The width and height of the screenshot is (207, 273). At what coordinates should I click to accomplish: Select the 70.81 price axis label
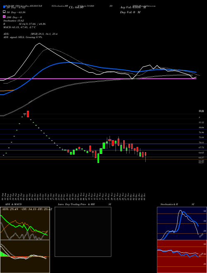click(201, 143)
